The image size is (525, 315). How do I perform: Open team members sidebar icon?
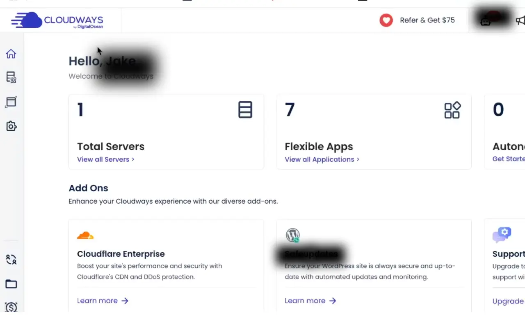pyautogui.click(x=11, y=259)
